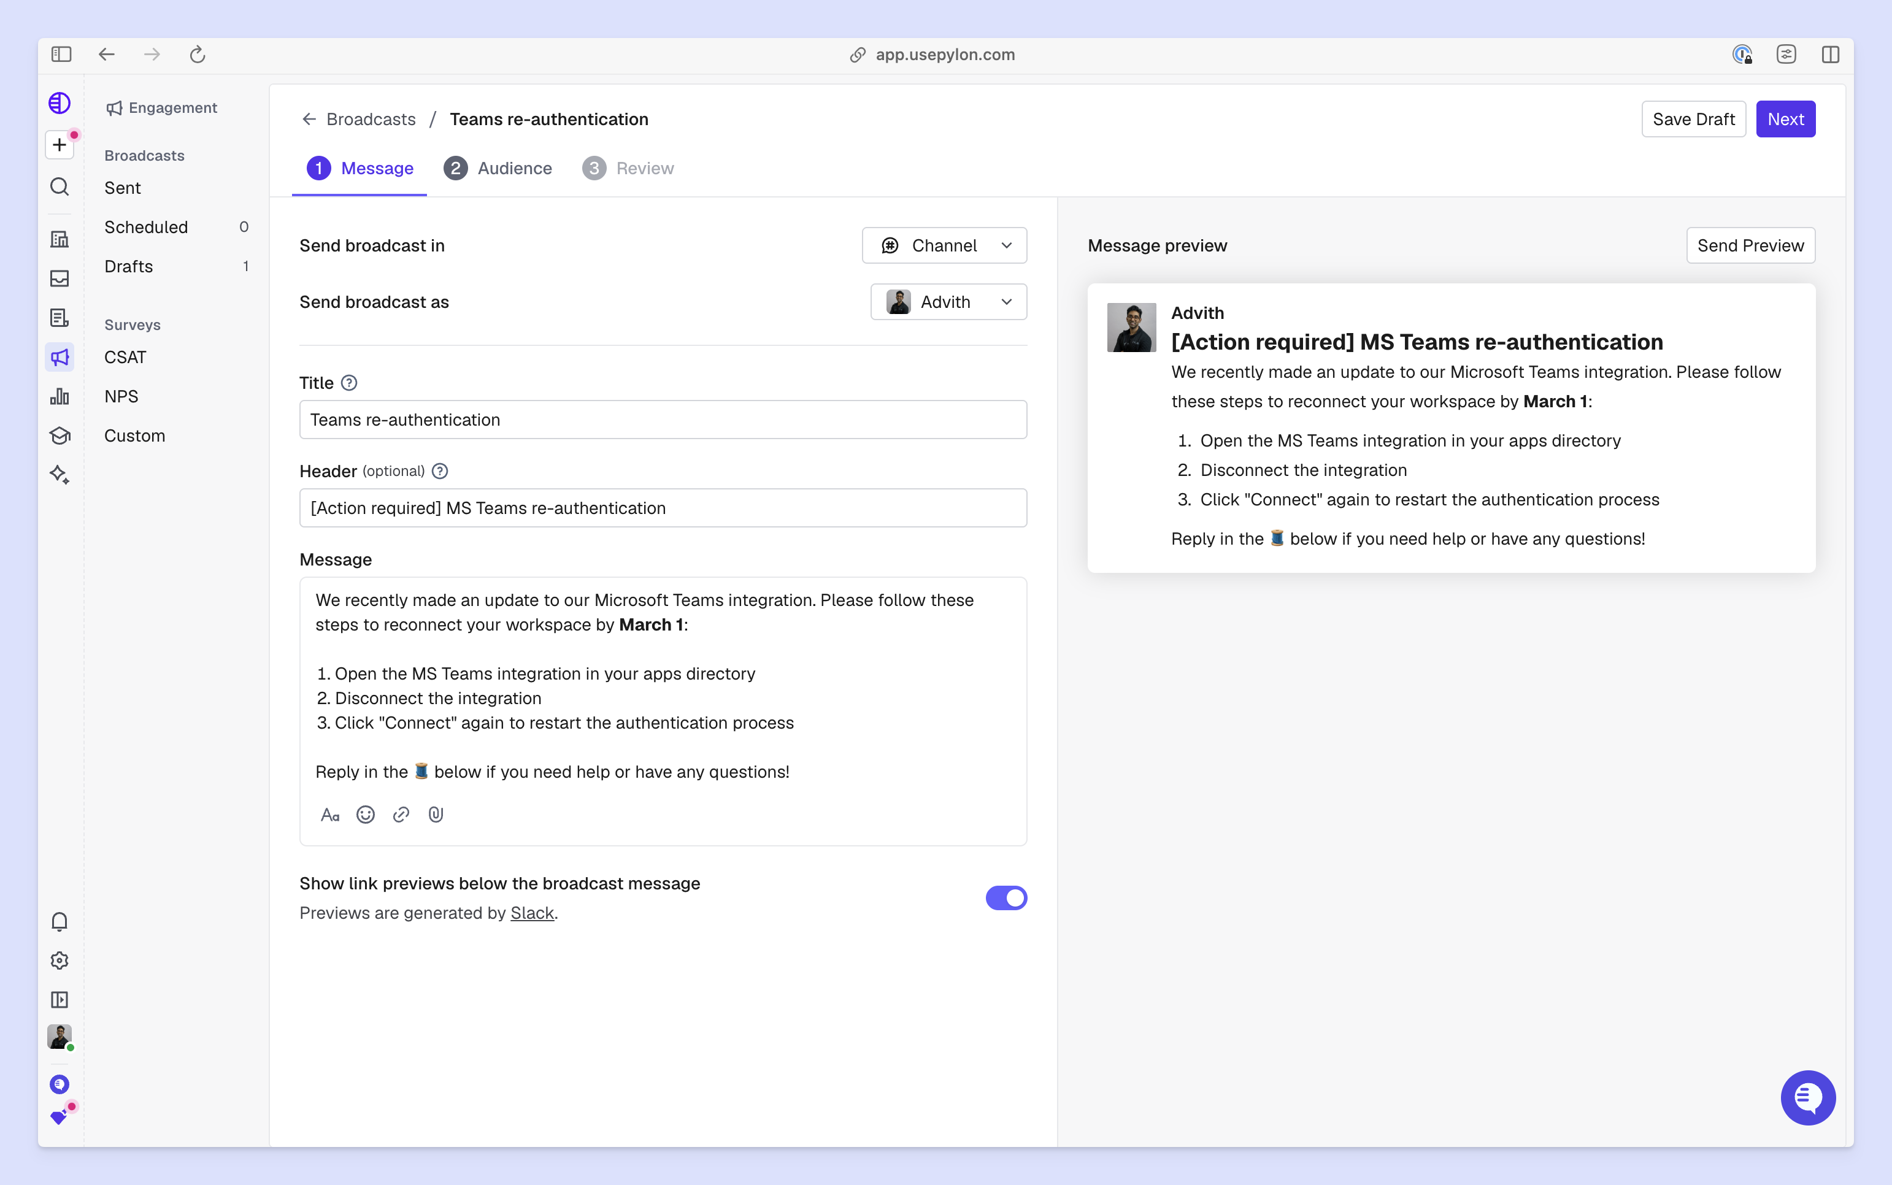
Task: Follow the Slack link
Action: 532,913
